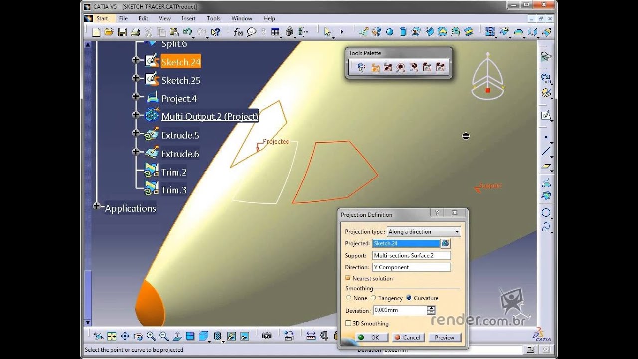Open the Edit menu
638x359 pixels.
[x=143, y=18]
